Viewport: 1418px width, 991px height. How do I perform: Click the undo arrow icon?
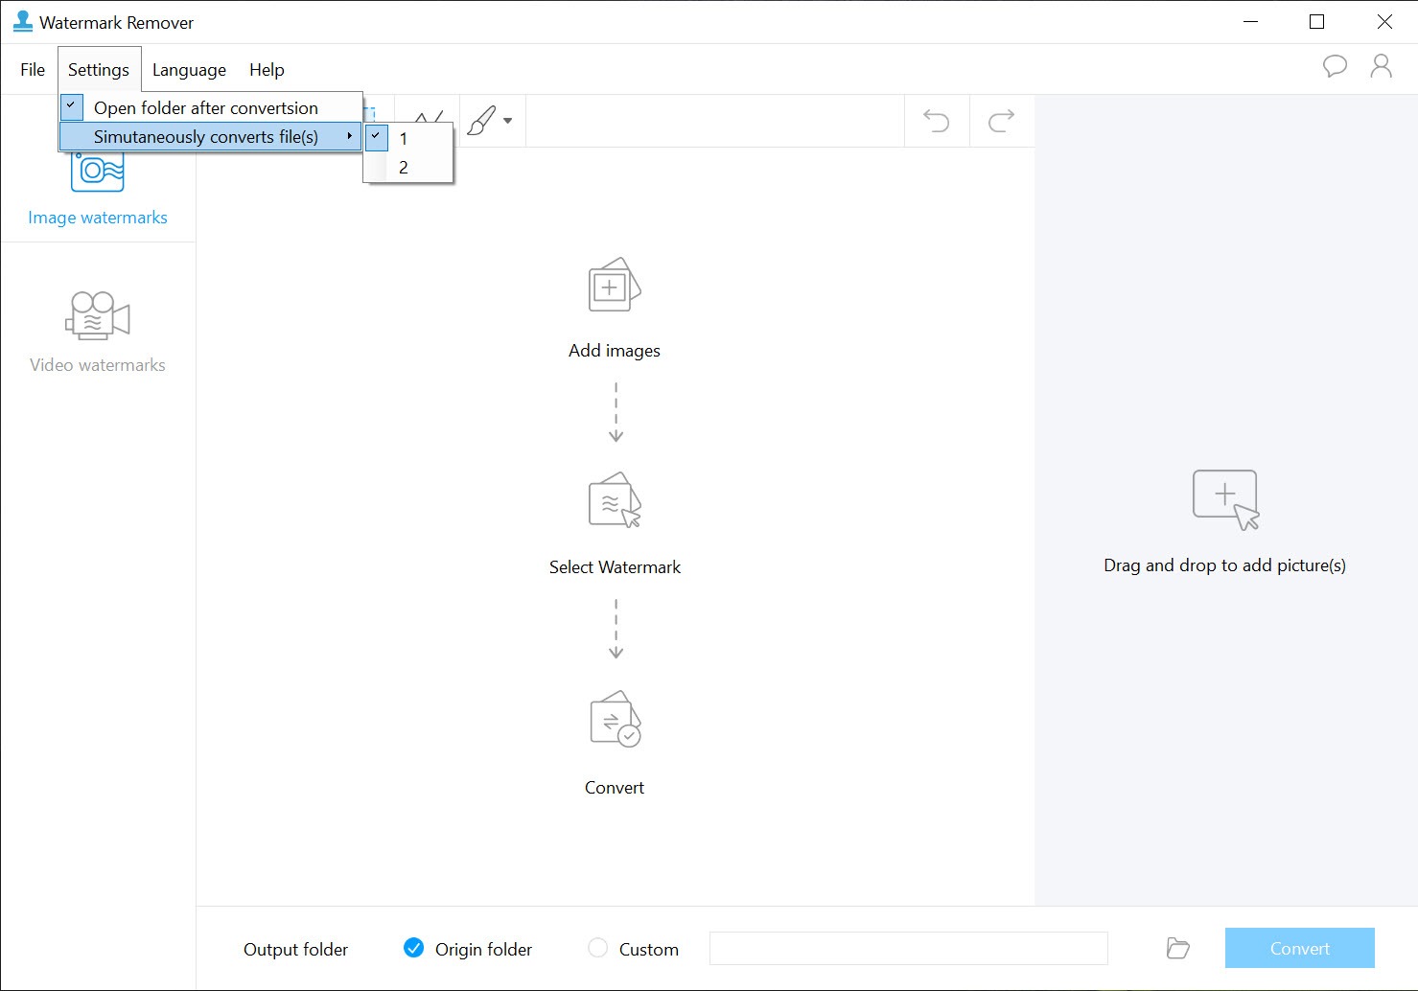(936, 121)
